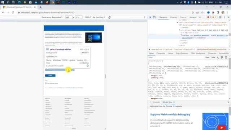Reload the page
Viewport: 231px width, 130px height.
(x=13, y=13)
